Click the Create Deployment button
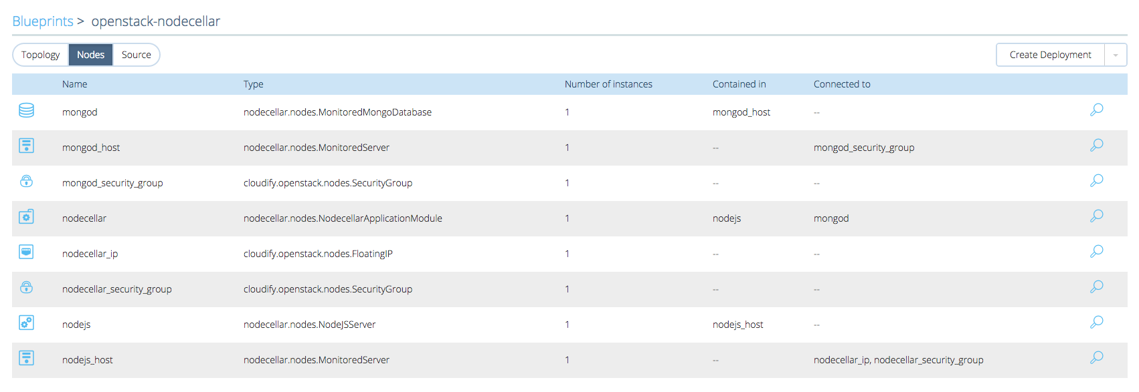Screen dimensions: 1139x392 click(1050, 55)
